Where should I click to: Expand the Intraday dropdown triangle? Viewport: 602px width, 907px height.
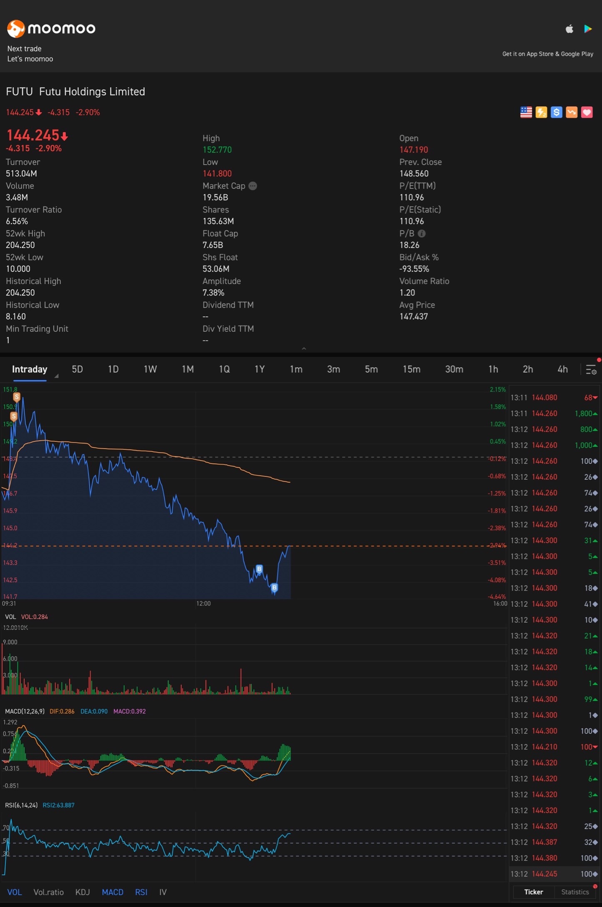(56, 376)
